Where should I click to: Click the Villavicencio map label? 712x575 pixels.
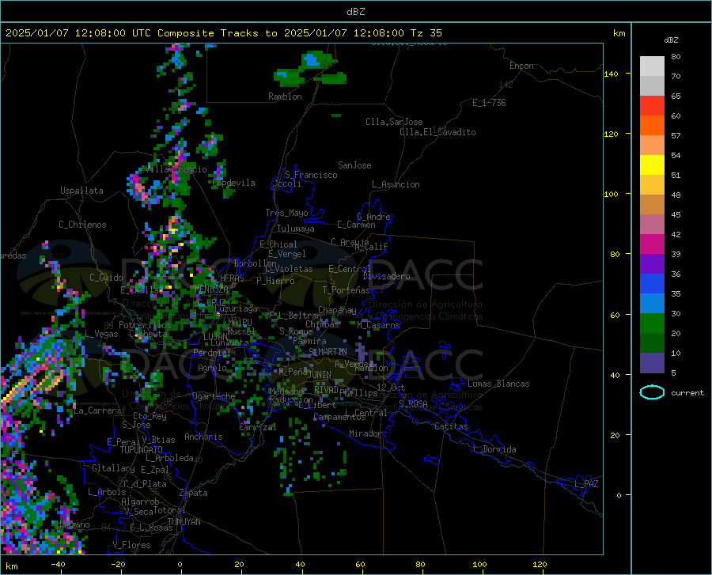point(176,169)
